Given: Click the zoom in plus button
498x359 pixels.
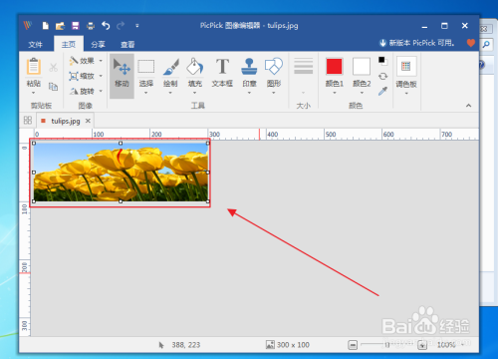Looking at the screenshot, I should tap(422, 345).
